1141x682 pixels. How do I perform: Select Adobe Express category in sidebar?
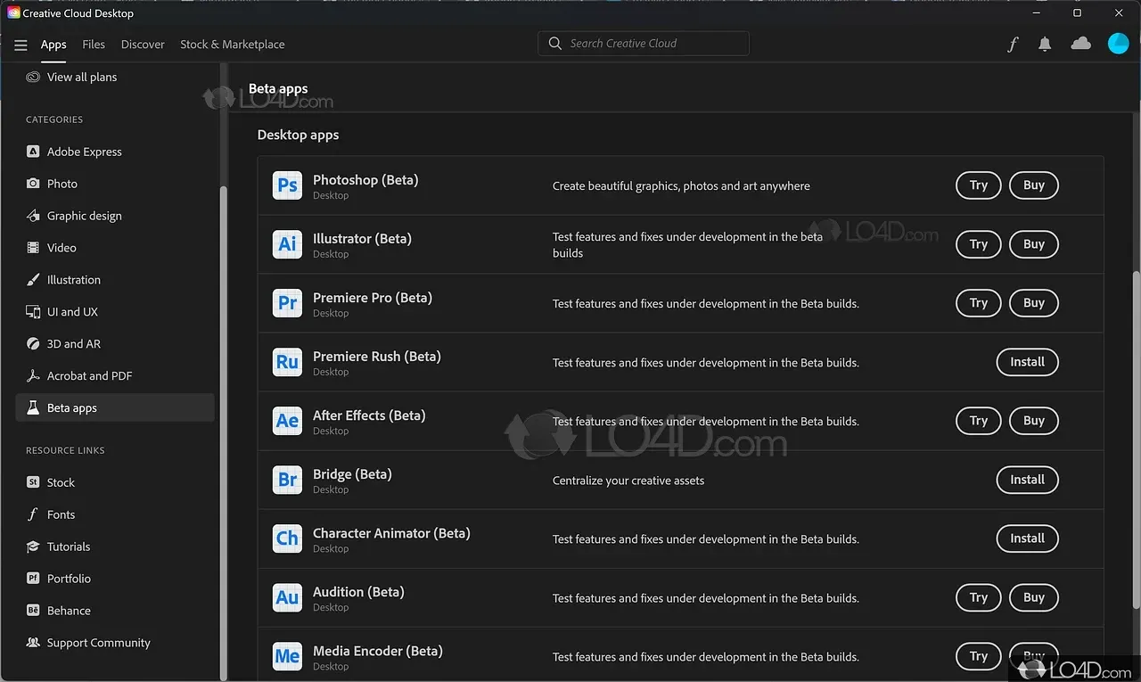point(115,152)
